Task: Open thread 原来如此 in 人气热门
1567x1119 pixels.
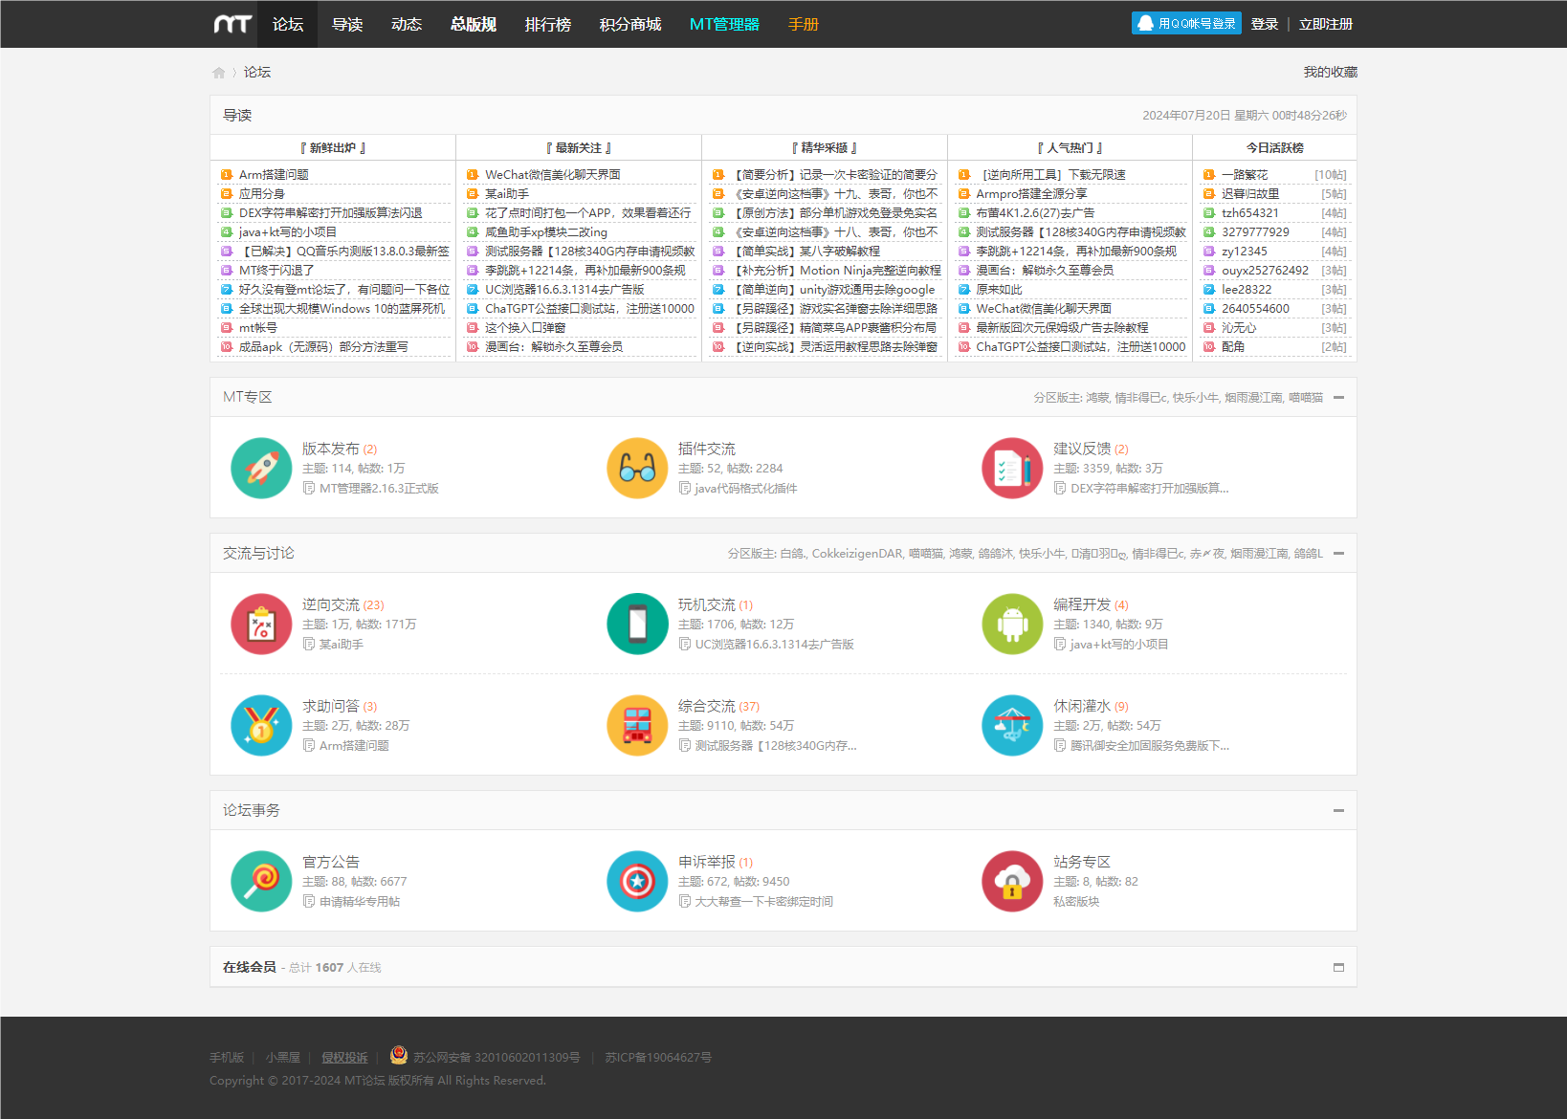Action: [x=999, y=289]
